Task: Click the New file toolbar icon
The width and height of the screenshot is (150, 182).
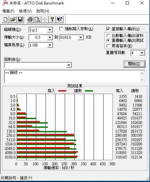Action: coord(5,19)
